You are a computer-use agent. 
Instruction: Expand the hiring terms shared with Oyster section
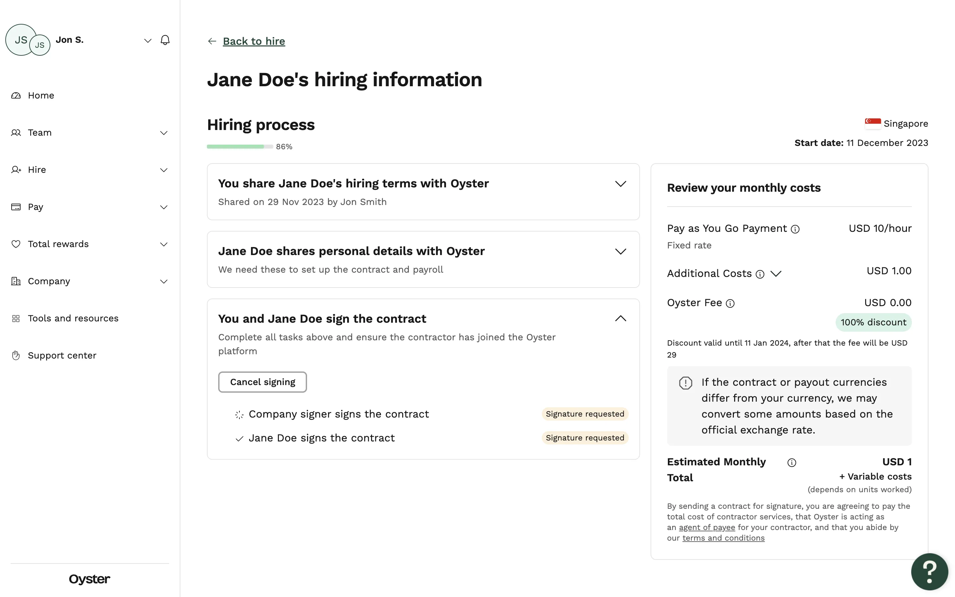coord(620,184)
